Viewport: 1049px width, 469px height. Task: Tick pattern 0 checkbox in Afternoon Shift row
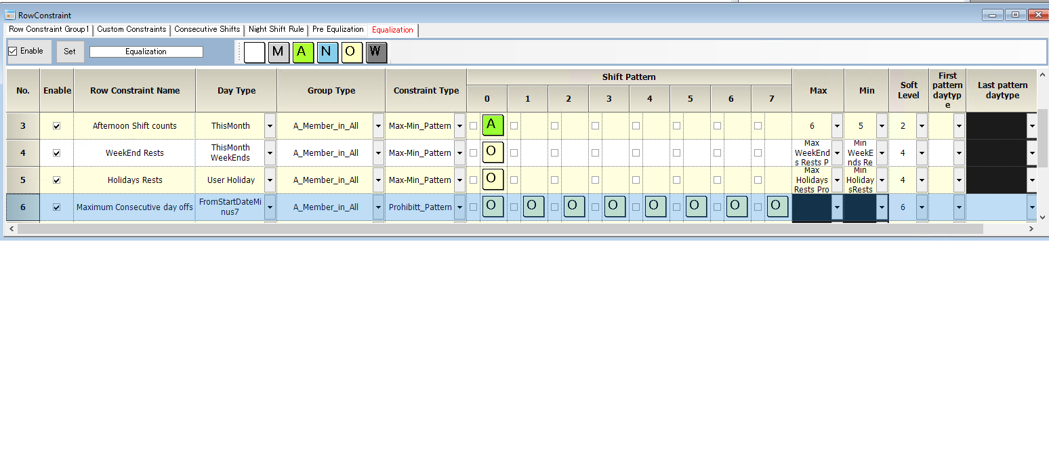point(474,125)
